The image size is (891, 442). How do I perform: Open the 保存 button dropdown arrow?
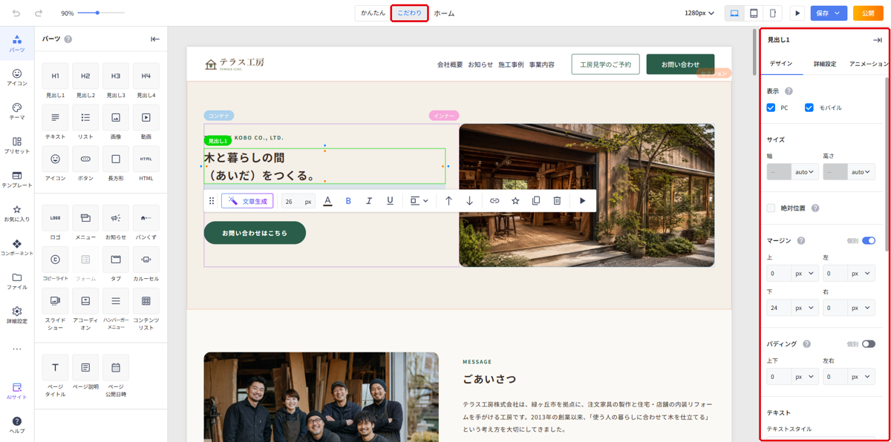(x=838, y=13)
